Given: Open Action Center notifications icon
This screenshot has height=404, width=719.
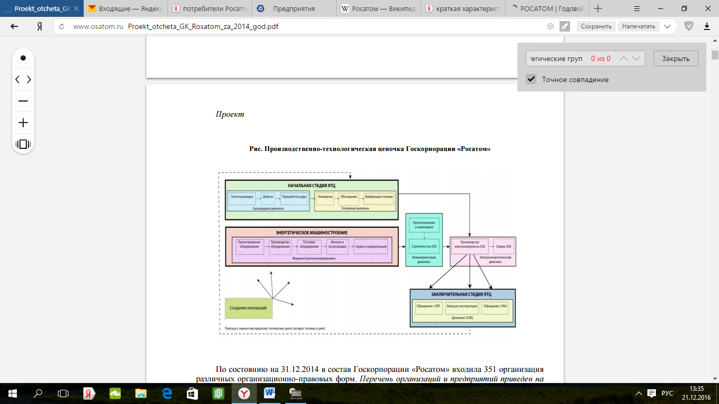Looking at the screenshot, I should click(652, 393).
